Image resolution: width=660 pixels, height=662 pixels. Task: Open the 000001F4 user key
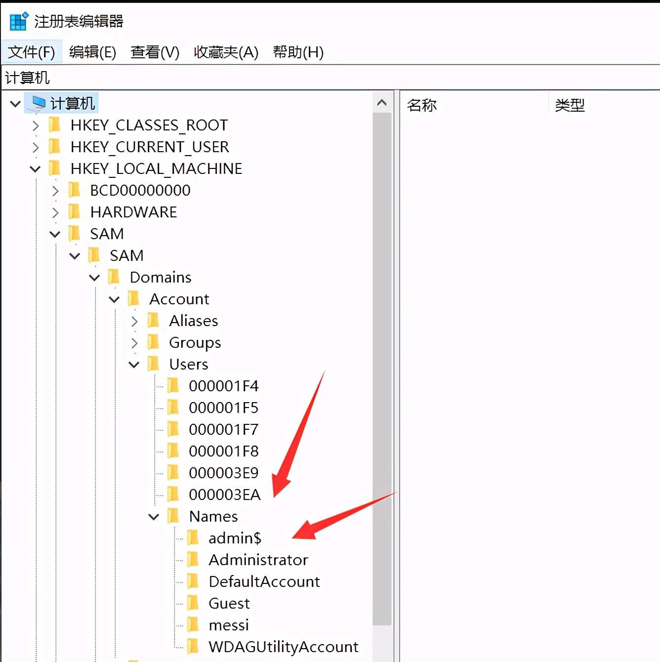pos(224,386)
